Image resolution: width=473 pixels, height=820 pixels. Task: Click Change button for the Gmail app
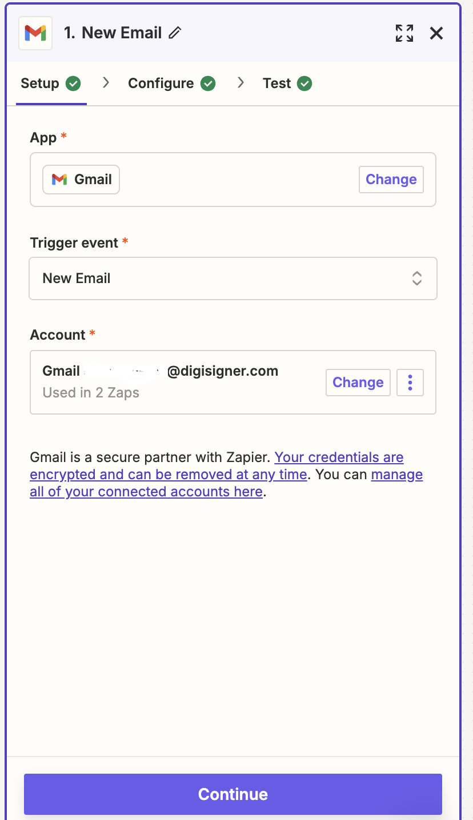(391, 180)
